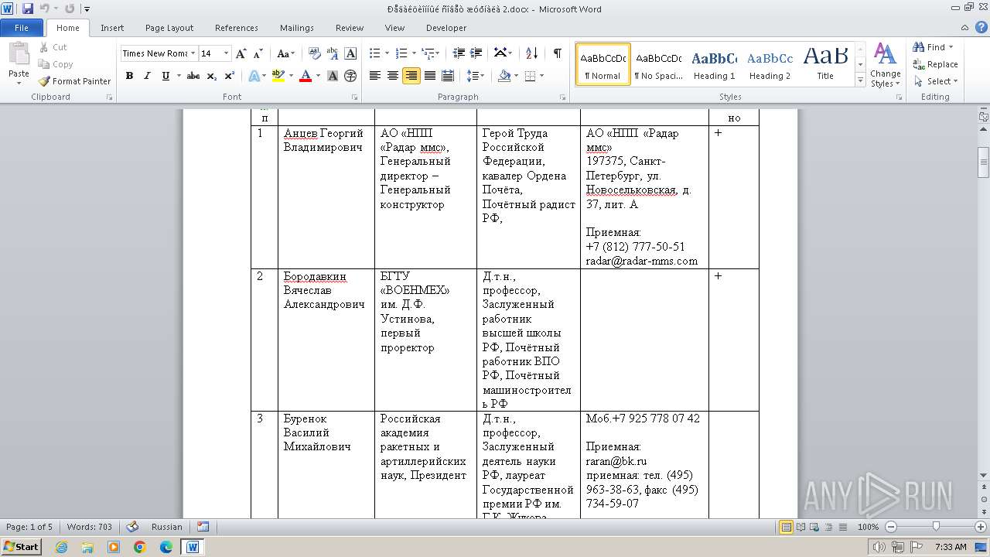Click the vertical scrollbar thumb
The width and height of the screenshot is (990, 557).
tap(984, 162)
